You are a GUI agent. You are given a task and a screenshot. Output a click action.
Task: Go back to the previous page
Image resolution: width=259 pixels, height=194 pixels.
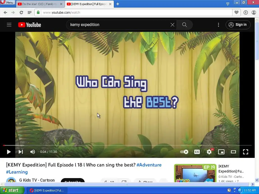(5, 13)
